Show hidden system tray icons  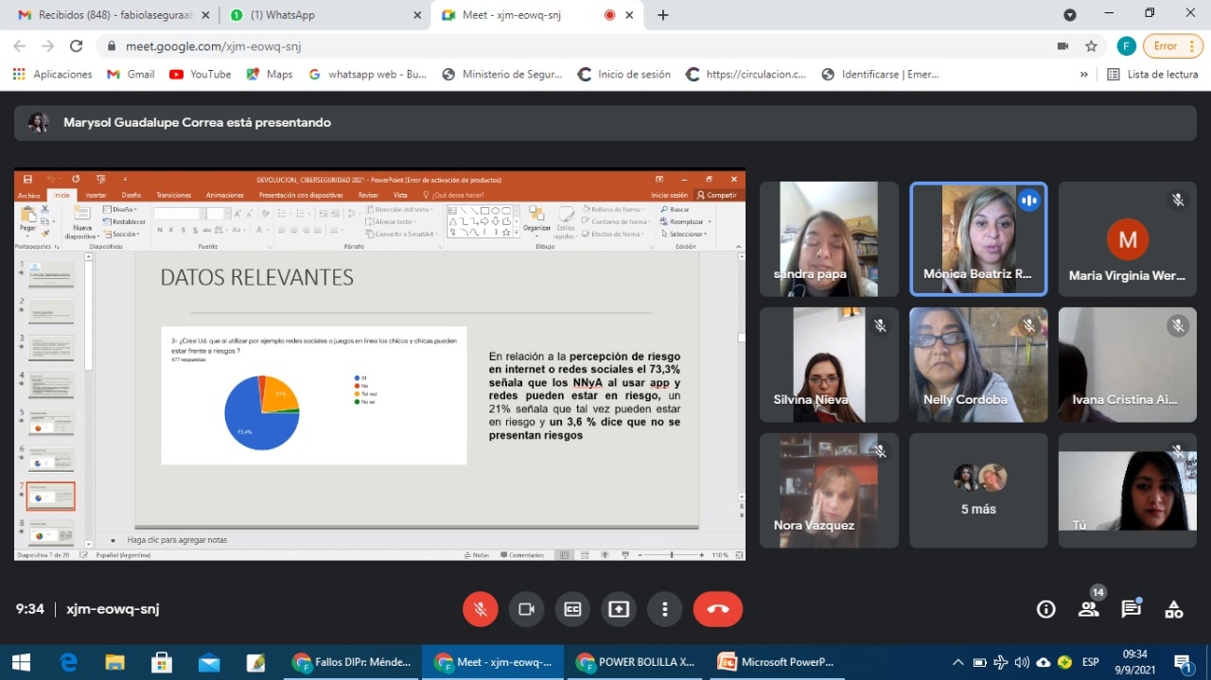[x=957, y=662]
